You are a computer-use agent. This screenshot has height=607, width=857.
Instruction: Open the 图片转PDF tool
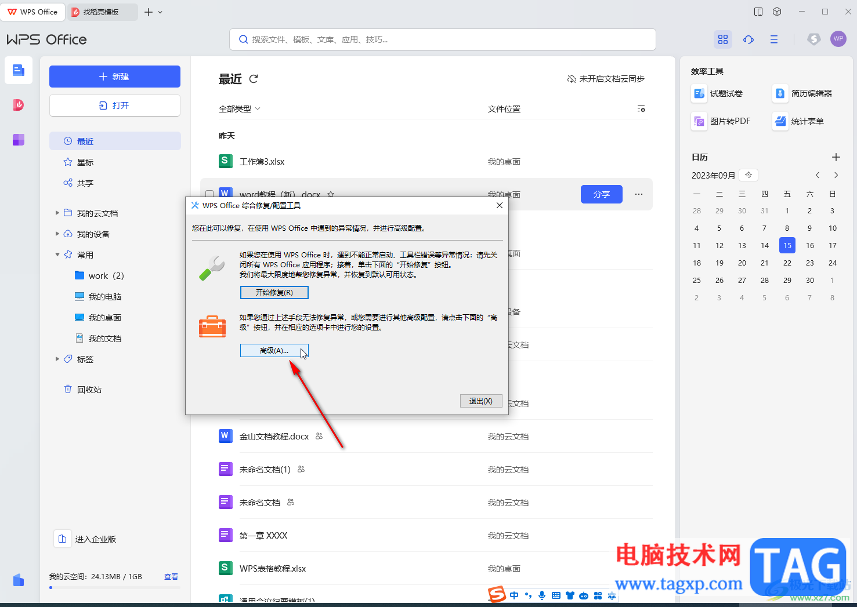coord(721,121)
